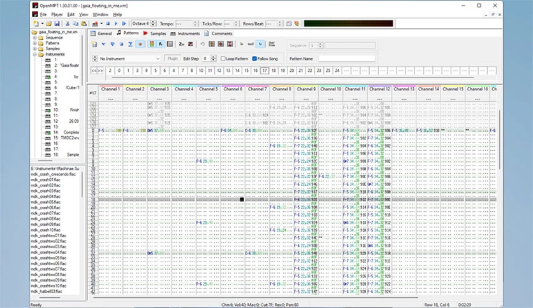
Task: Play pattern from start icon
Action: 112,44
